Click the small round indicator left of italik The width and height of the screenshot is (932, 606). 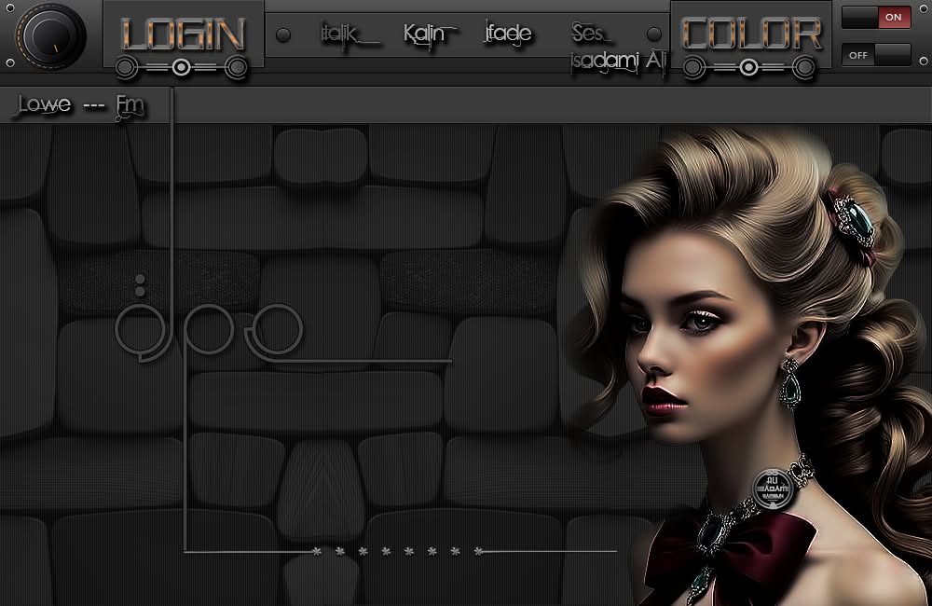(x=283, y=35)
